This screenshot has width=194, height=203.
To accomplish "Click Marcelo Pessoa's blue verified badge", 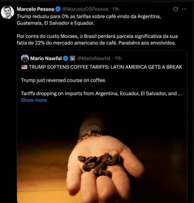I will [x=58, y=9].
